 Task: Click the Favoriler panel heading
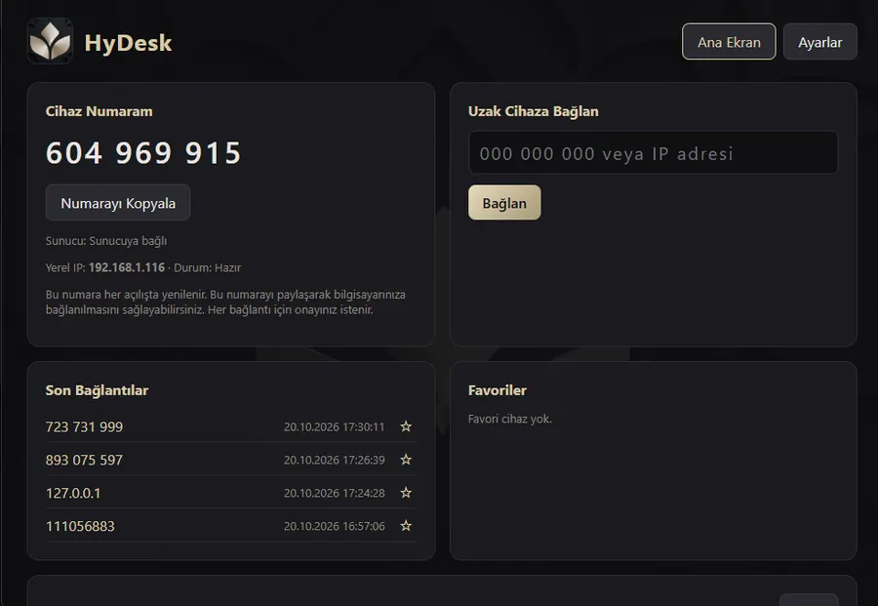(x=498, y=390)
